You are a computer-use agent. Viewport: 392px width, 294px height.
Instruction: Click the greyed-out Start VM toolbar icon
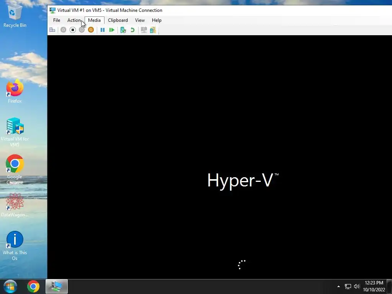63,30
